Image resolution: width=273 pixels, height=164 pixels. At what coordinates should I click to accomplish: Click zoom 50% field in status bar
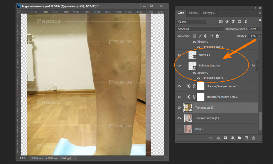(x=23, y=158)
